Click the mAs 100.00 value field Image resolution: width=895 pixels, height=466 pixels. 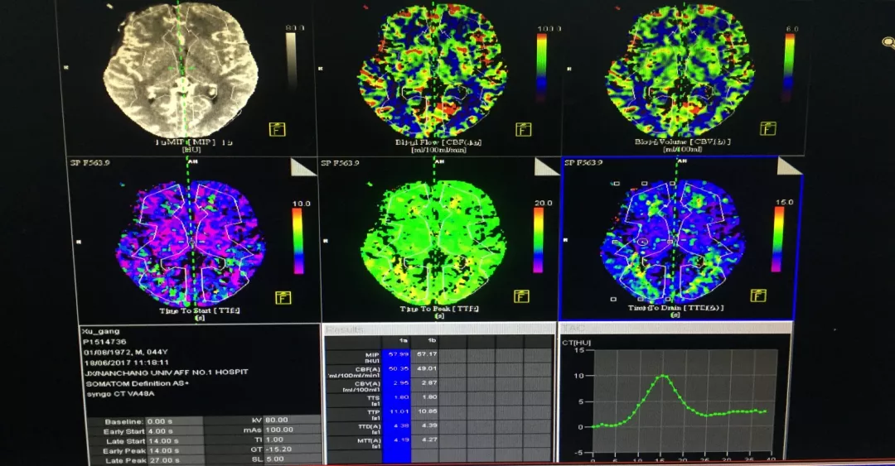292,430
